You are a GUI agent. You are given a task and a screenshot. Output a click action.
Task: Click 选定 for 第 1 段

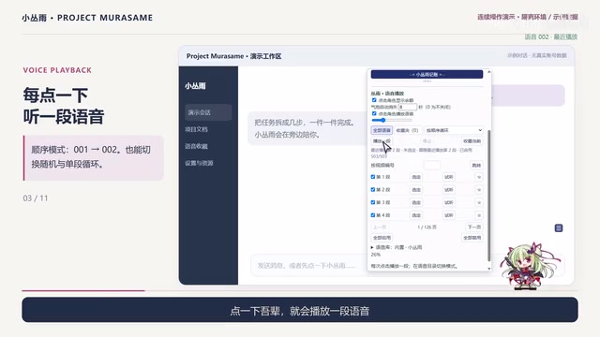(416, 177)
